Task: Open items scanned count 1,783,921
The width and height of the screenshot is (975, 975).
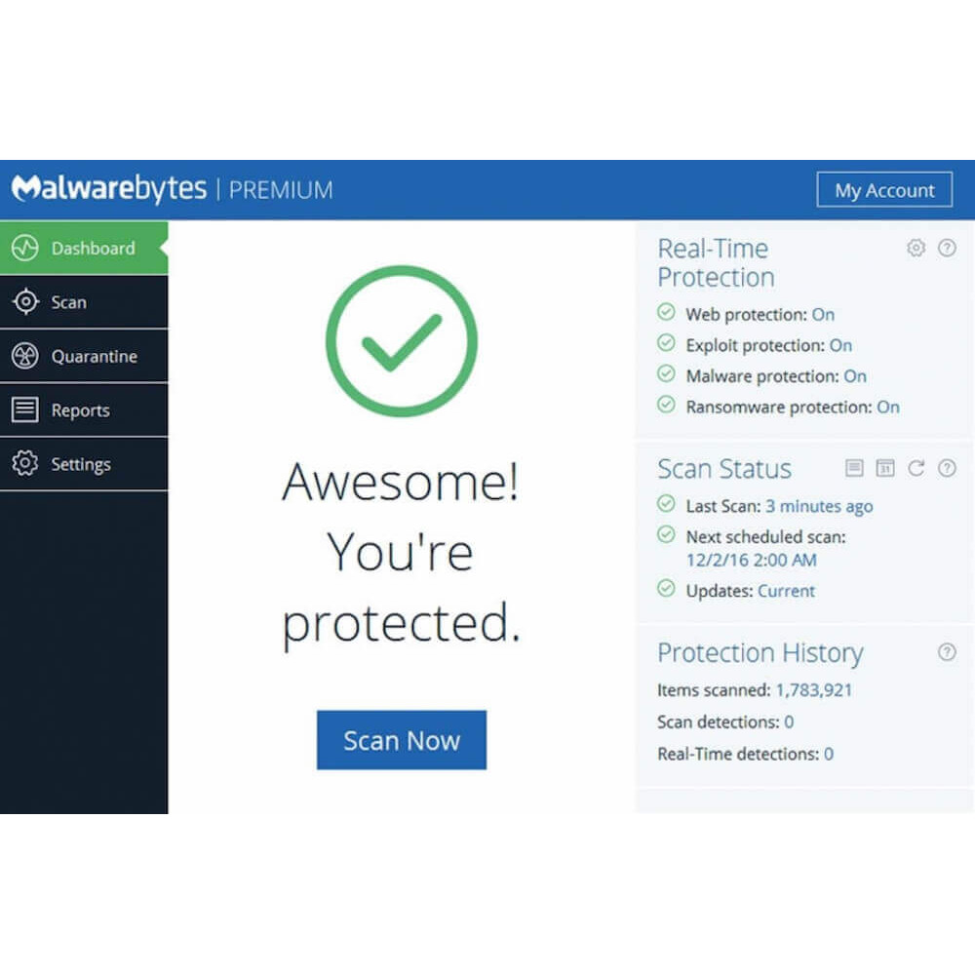Action: [813, 690]
